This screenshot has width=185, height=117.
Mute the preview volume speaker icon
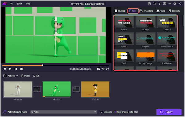tap(103, 69)
